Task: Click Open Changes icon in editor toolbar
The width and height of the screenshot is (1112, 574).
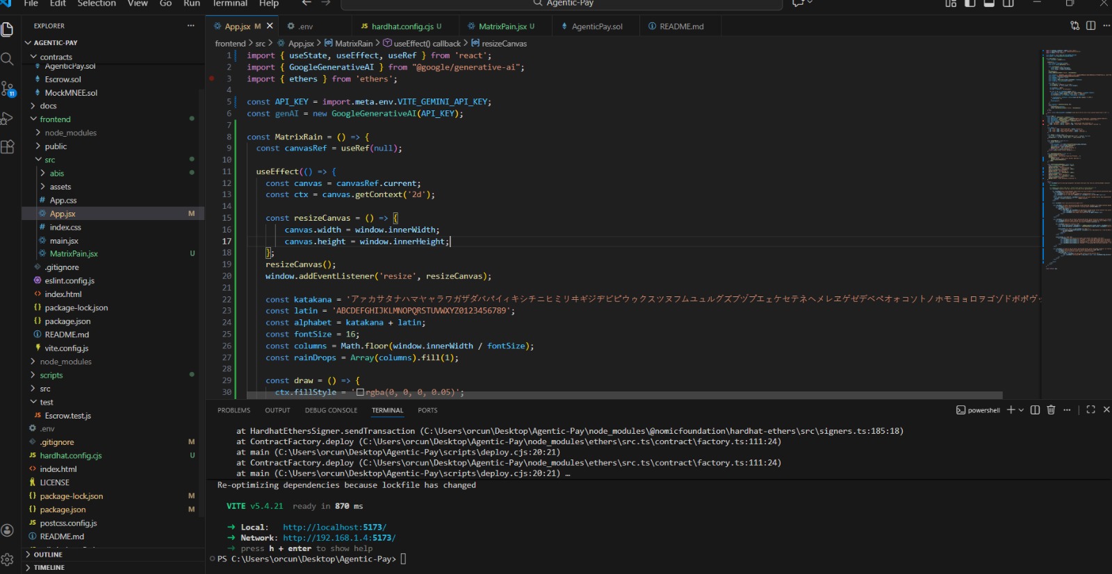Action: [x=1075, y=26]
